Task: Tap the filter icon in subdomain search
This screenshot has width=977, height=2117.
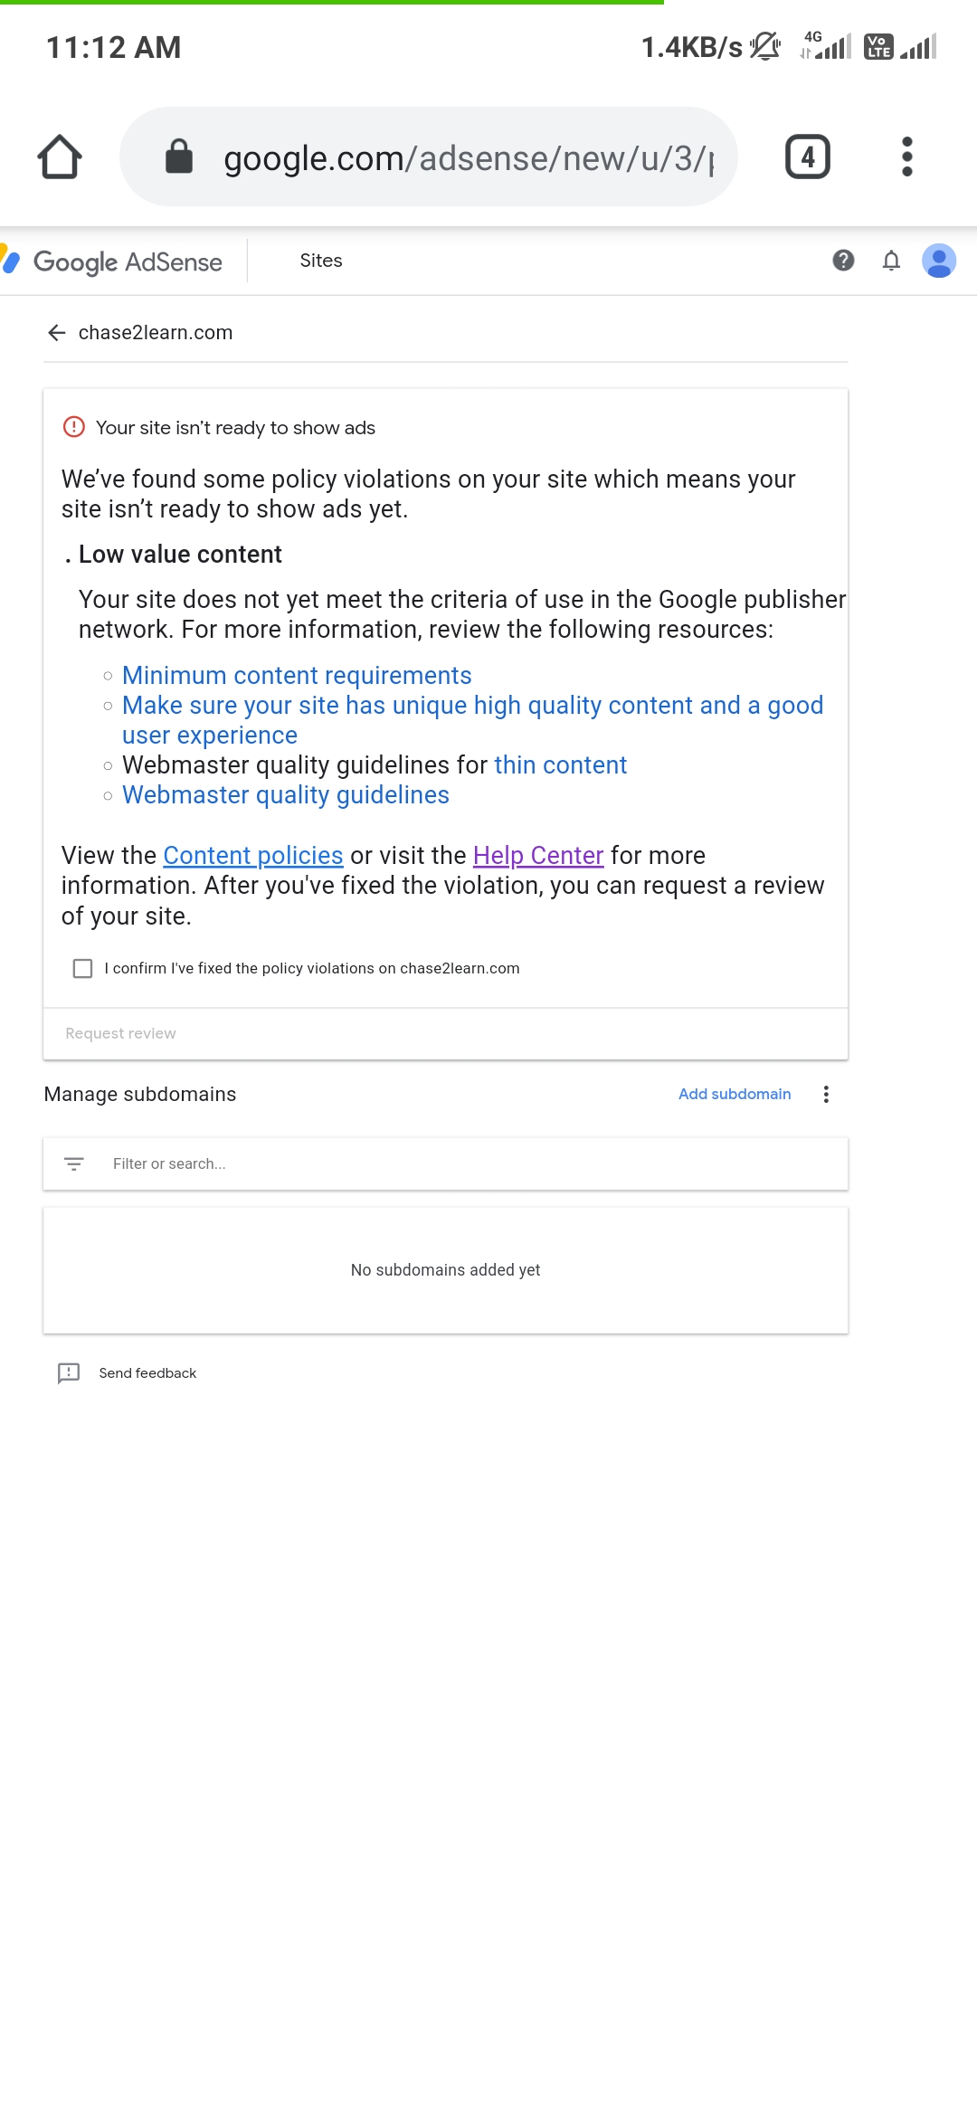Action: pyautogui.click(x=74, y=1164)
